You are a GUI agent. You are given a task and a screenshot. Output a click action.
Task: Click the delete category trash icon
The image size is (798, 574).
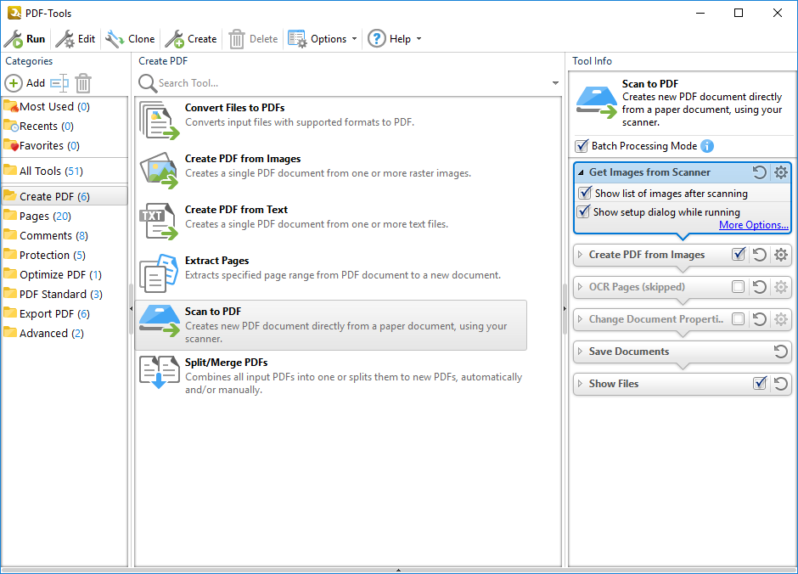coord(83,83)
